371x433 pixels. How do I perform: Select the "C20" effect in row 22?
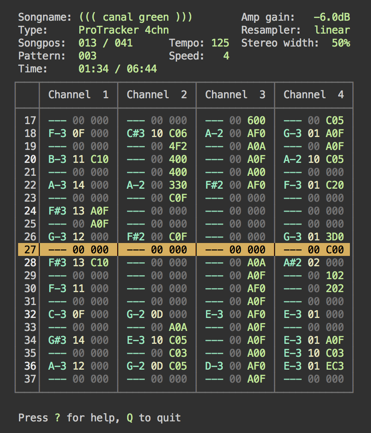click(x=335, y=185)
